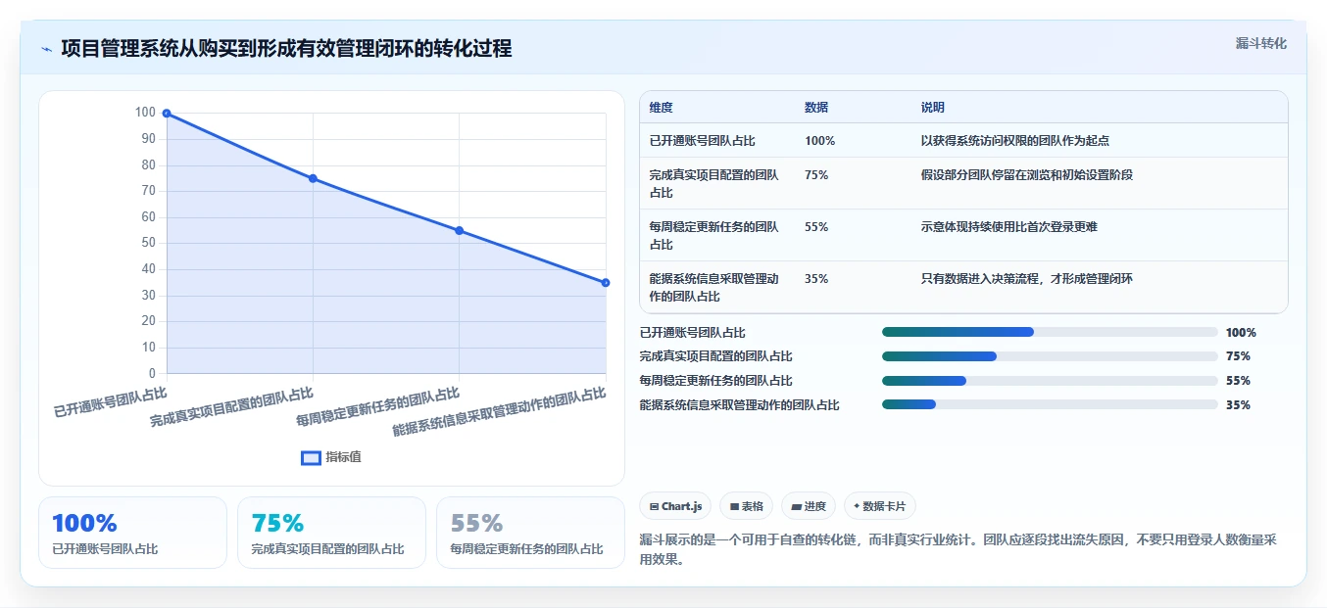Click the 100% value beside first progress bar

point(1241,333)
